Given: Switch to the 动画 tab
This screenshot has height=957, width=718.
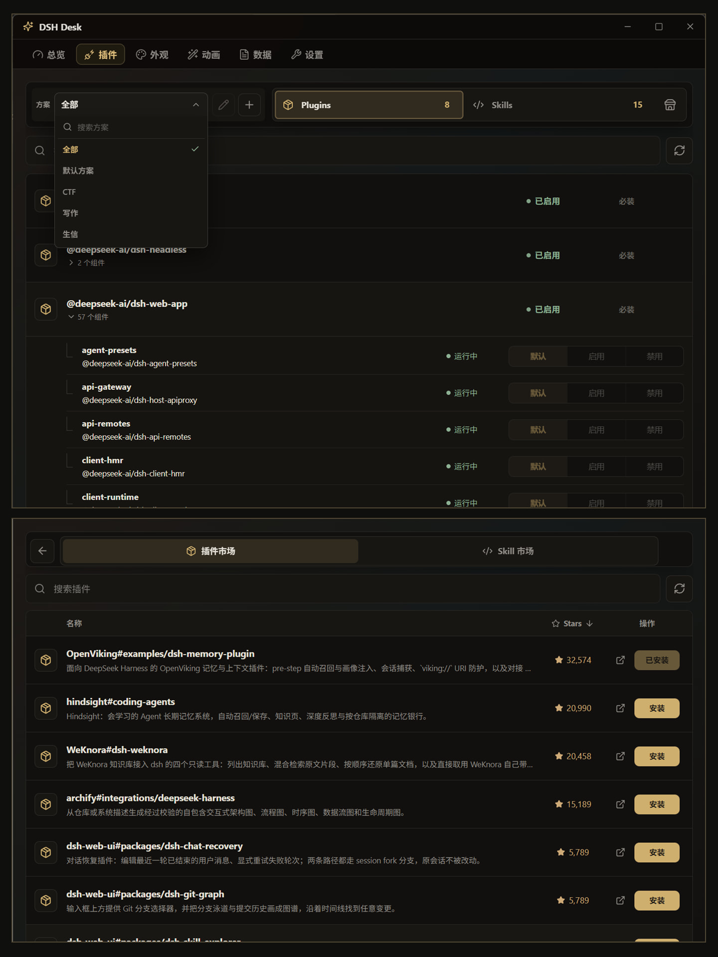Looking at the screenshot, I should pos(204,55).
